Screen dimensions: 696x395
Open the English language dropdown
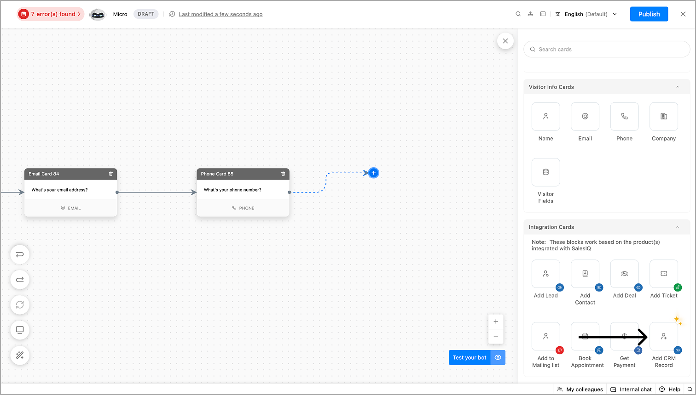pos(586,14)
